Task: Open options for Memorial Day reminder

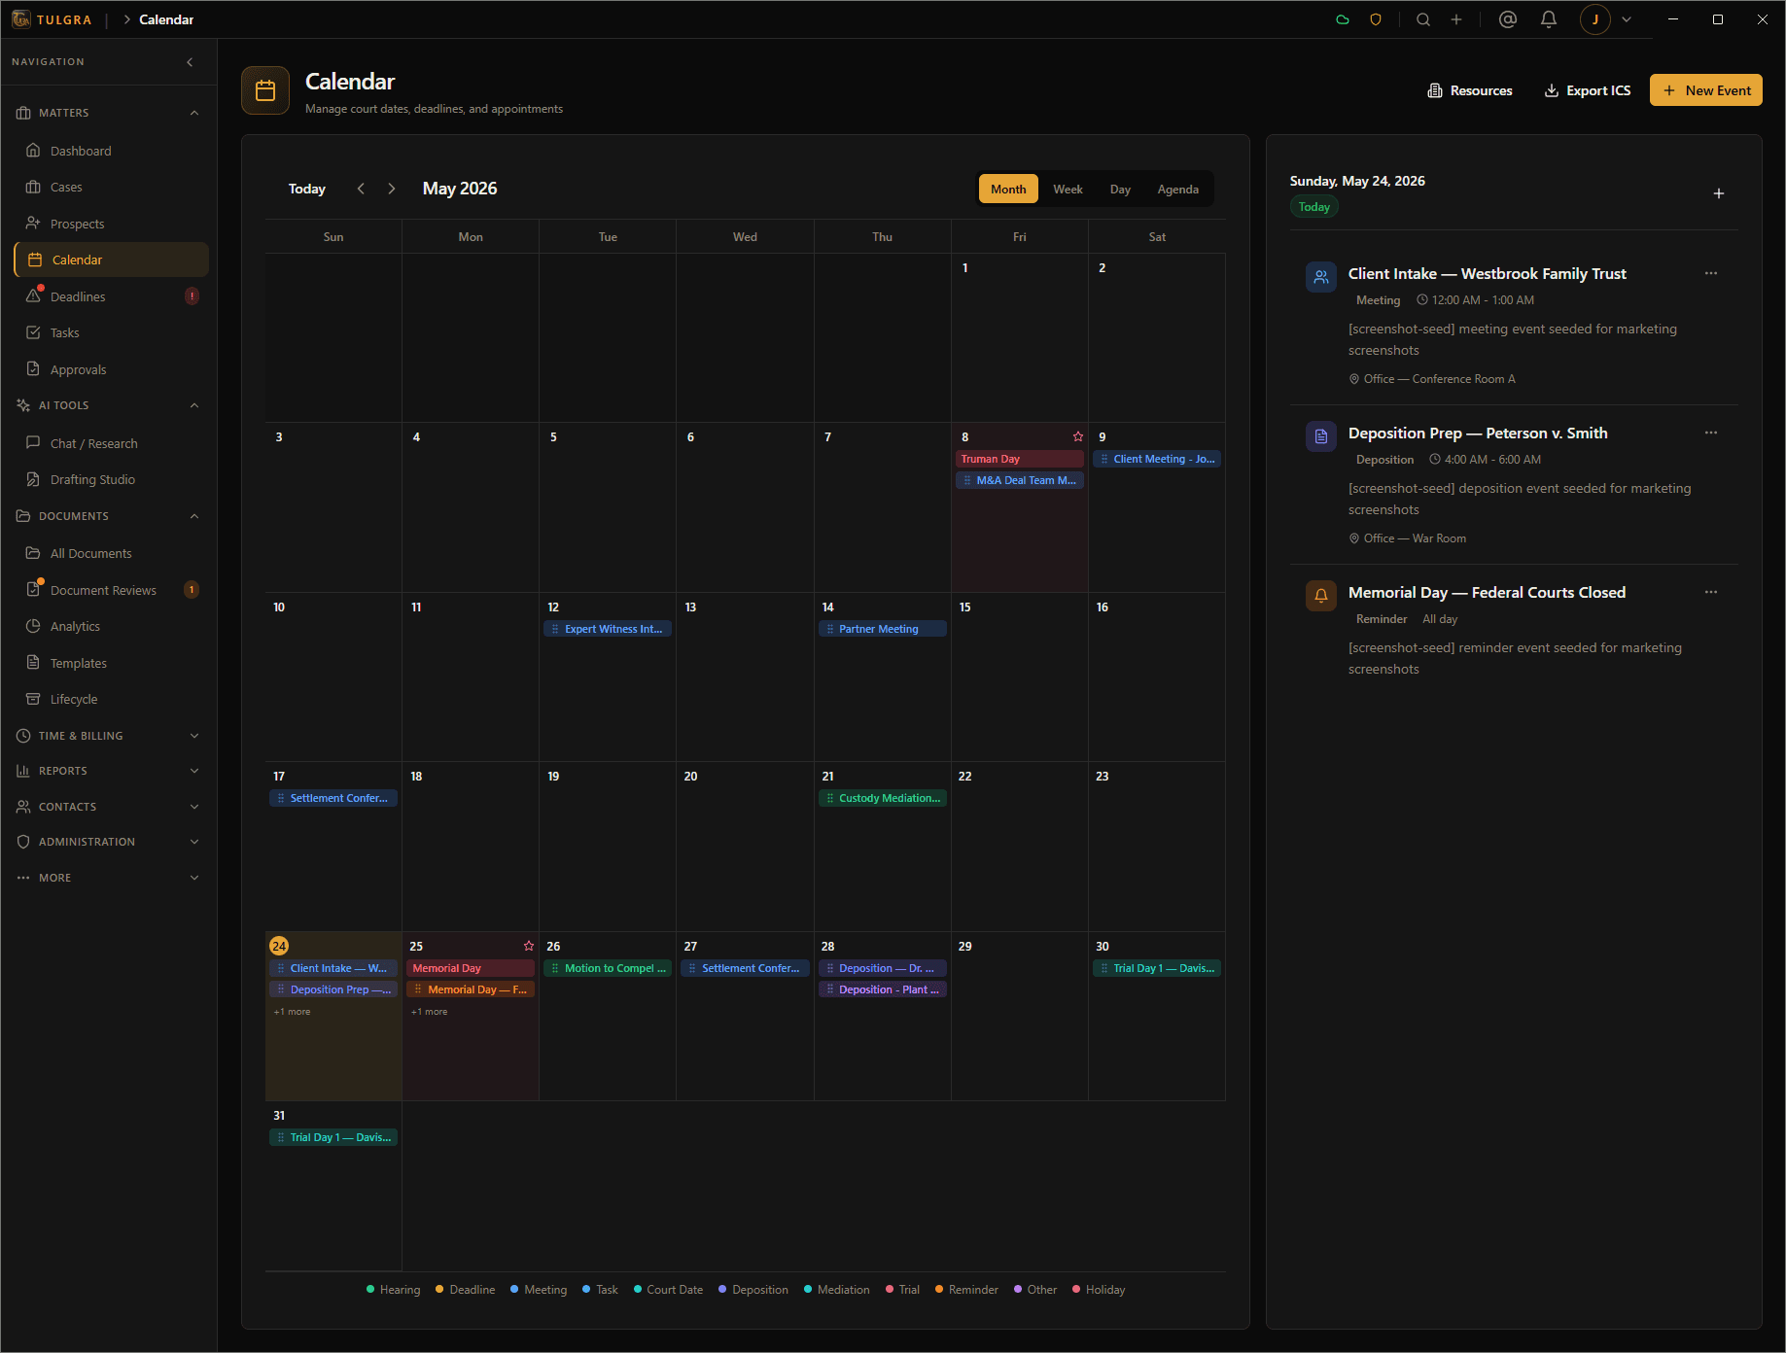Action: click(x=1711, y=592)
